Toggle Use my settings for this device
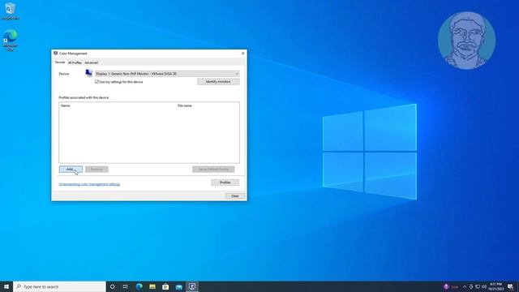The height and width of the screenshot is (292, 519). [97, 81]
